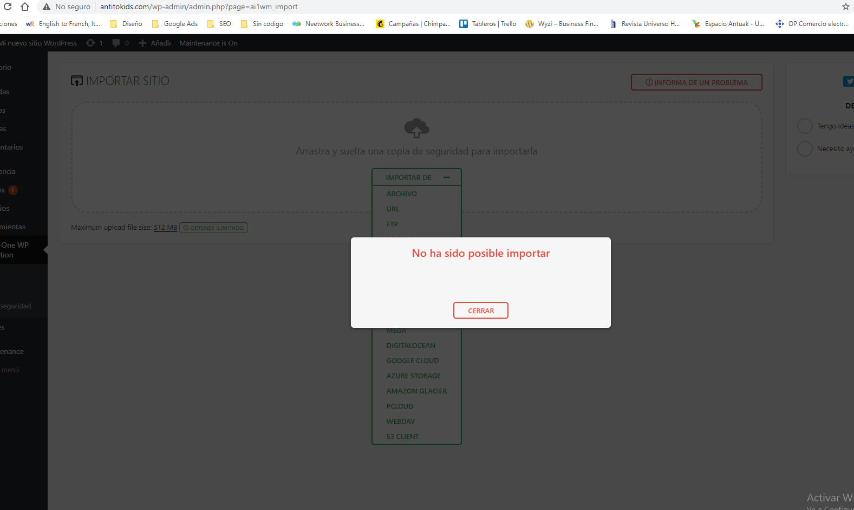Close the import error dialog with CERRAR
Screen dimensions: 854x510
click(x=480, y=311)
